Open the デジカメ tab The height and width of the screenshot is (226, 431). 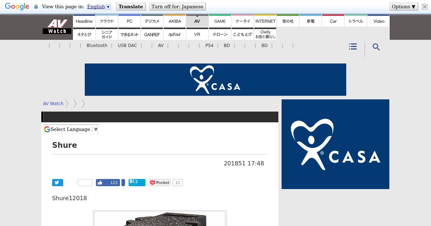pyautogui.click(x=152, y=21)
